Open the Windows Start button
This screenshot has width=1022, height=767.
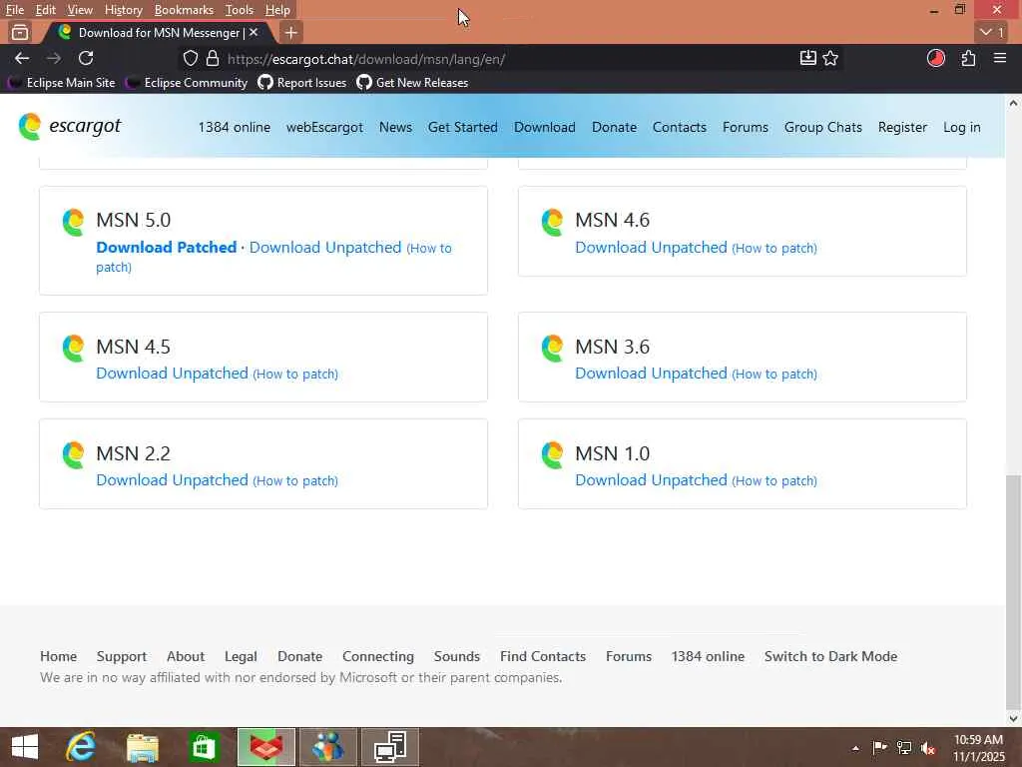25,747
